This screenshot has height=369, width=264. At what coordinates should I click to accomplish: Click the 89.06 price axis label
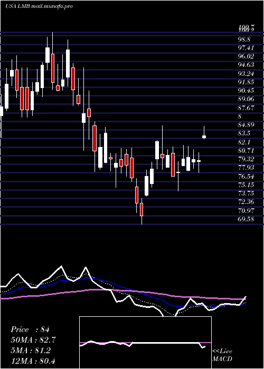point(246,99)
